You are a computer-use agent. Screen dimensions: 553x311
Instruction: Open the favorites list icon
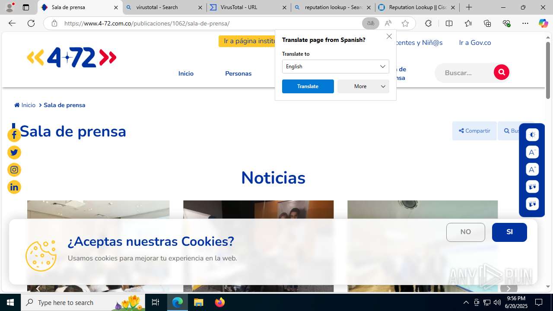tap(468, 23)
